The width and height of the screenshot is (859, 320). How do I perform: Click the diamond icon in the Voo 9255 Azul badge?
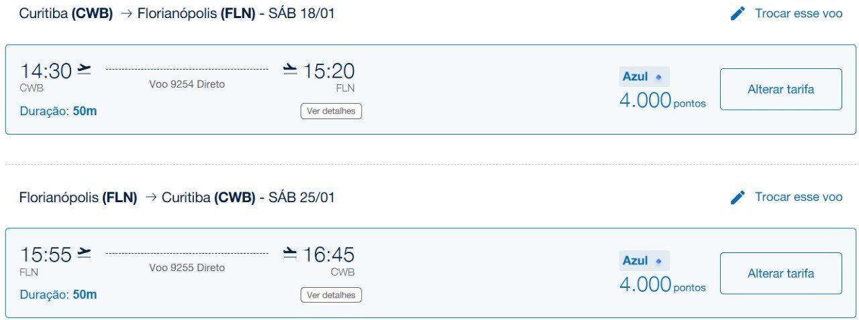click(658, 261)
